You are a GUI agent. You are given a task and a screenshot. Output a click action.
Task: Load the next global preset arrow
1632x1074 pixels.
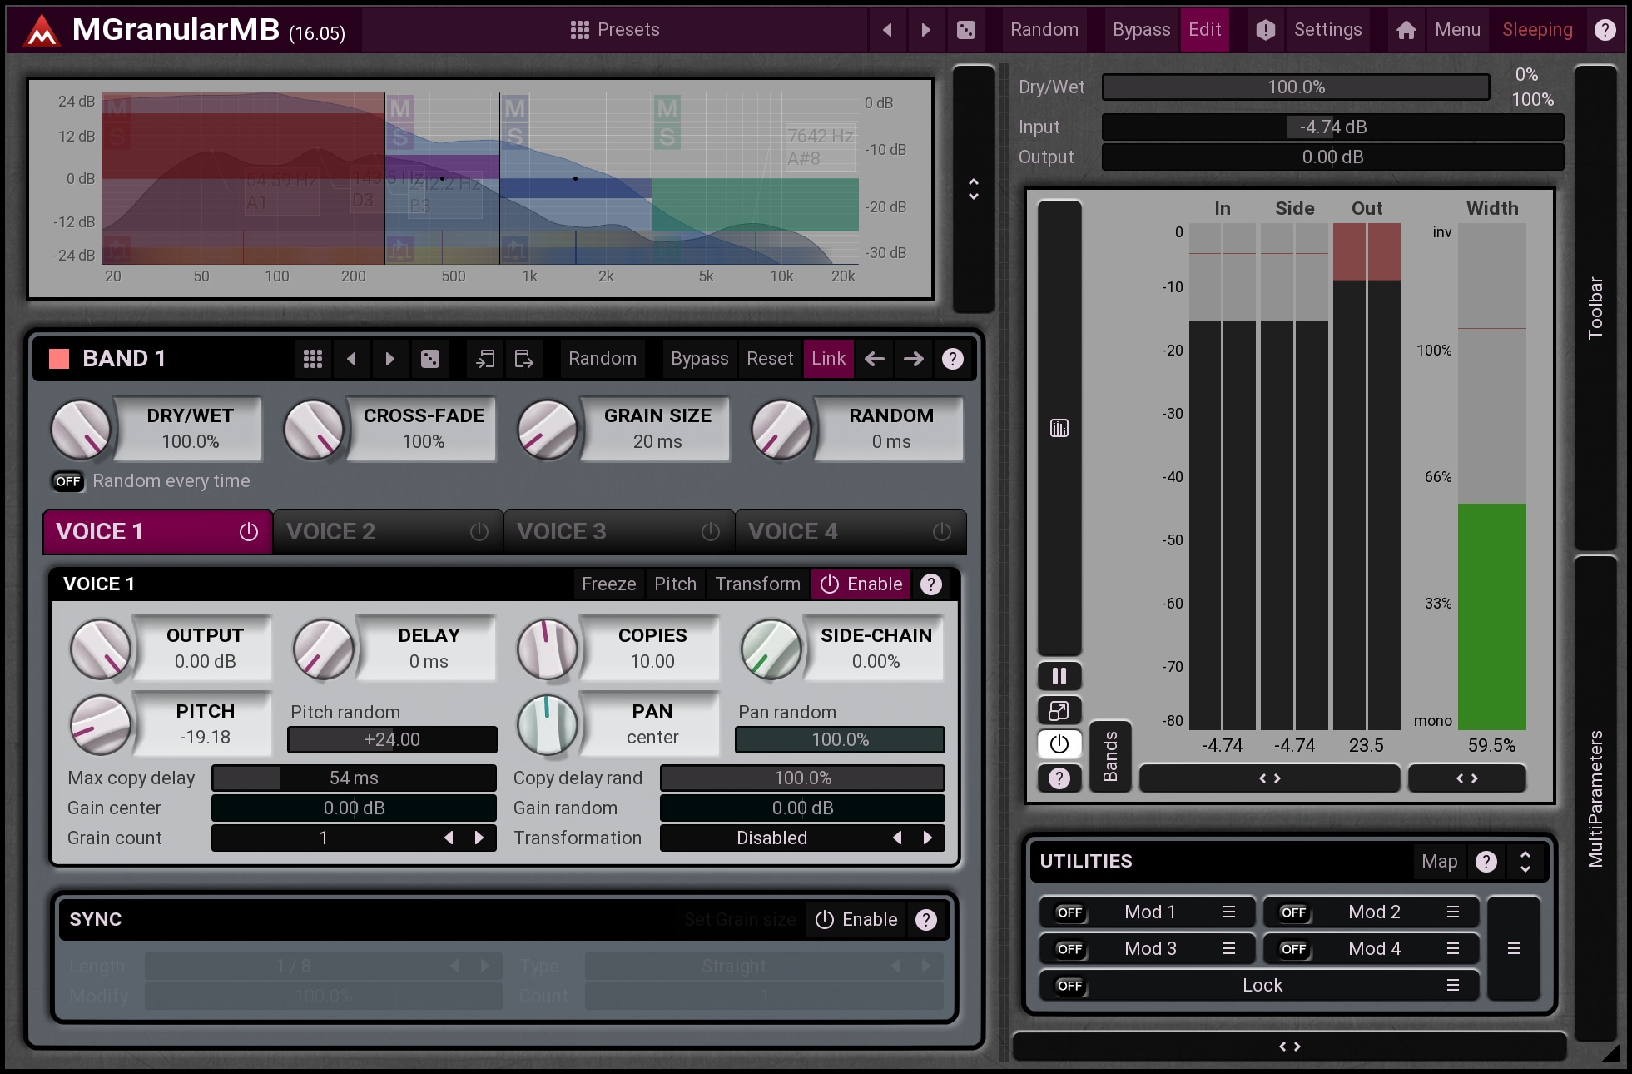pos(925,30)
